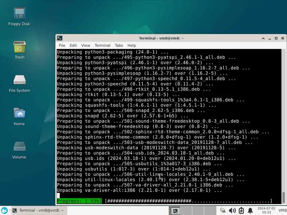
Task: Open the File menu in Terminal
Action: click(x=62, y=45)
